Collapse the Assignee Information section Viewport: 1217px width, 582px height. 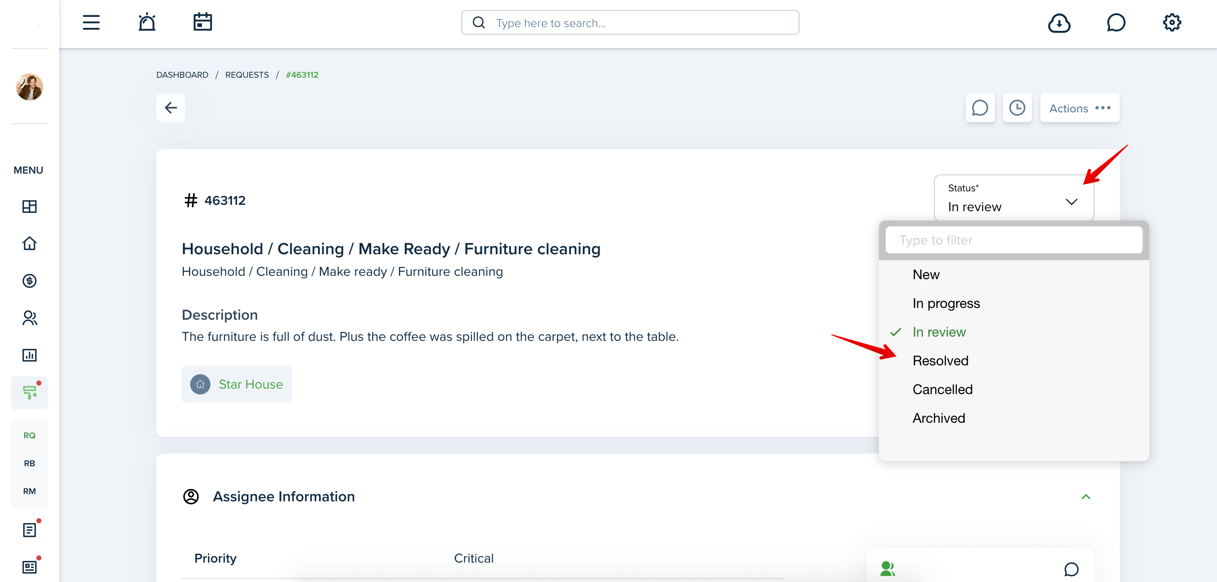pyautogui.click(x=1086, y=497)
